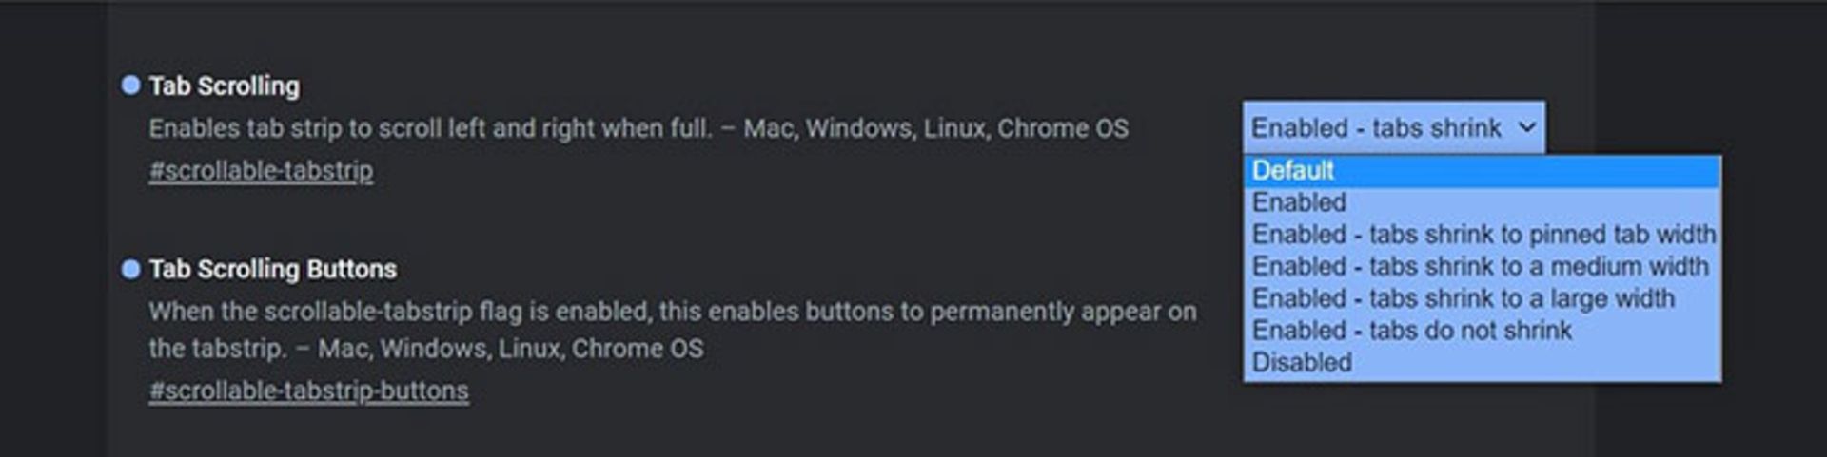Image resolution: width=1827 pixels, height=457 pixels.
Task: Click the word 'permanently' in Tab Scrolling Buttons description
Action: 1002,313
